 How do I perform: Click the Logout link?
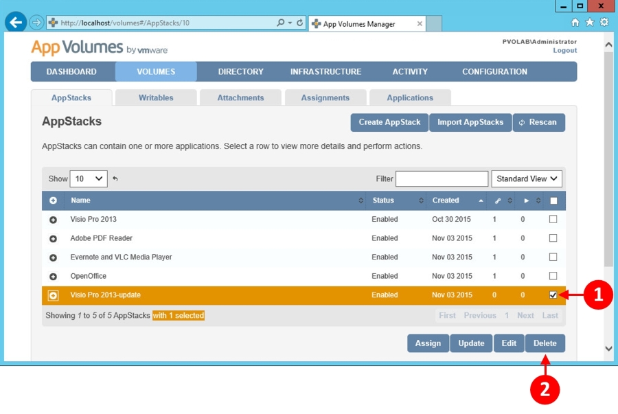pyautogui.click(x=565, y=50)
